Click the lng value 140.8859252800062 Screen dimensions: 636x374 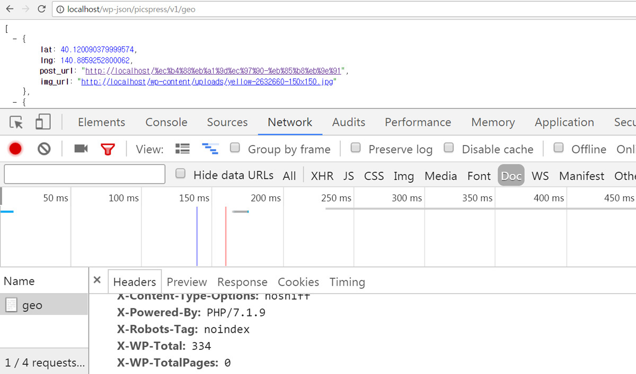point(95,60)
